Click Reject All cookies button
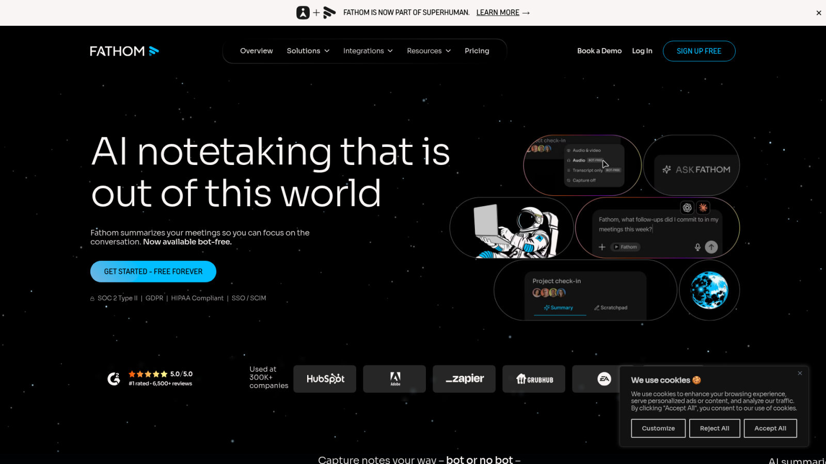The height and width of the screenshot is (464, 826). [x=714, y=428]
